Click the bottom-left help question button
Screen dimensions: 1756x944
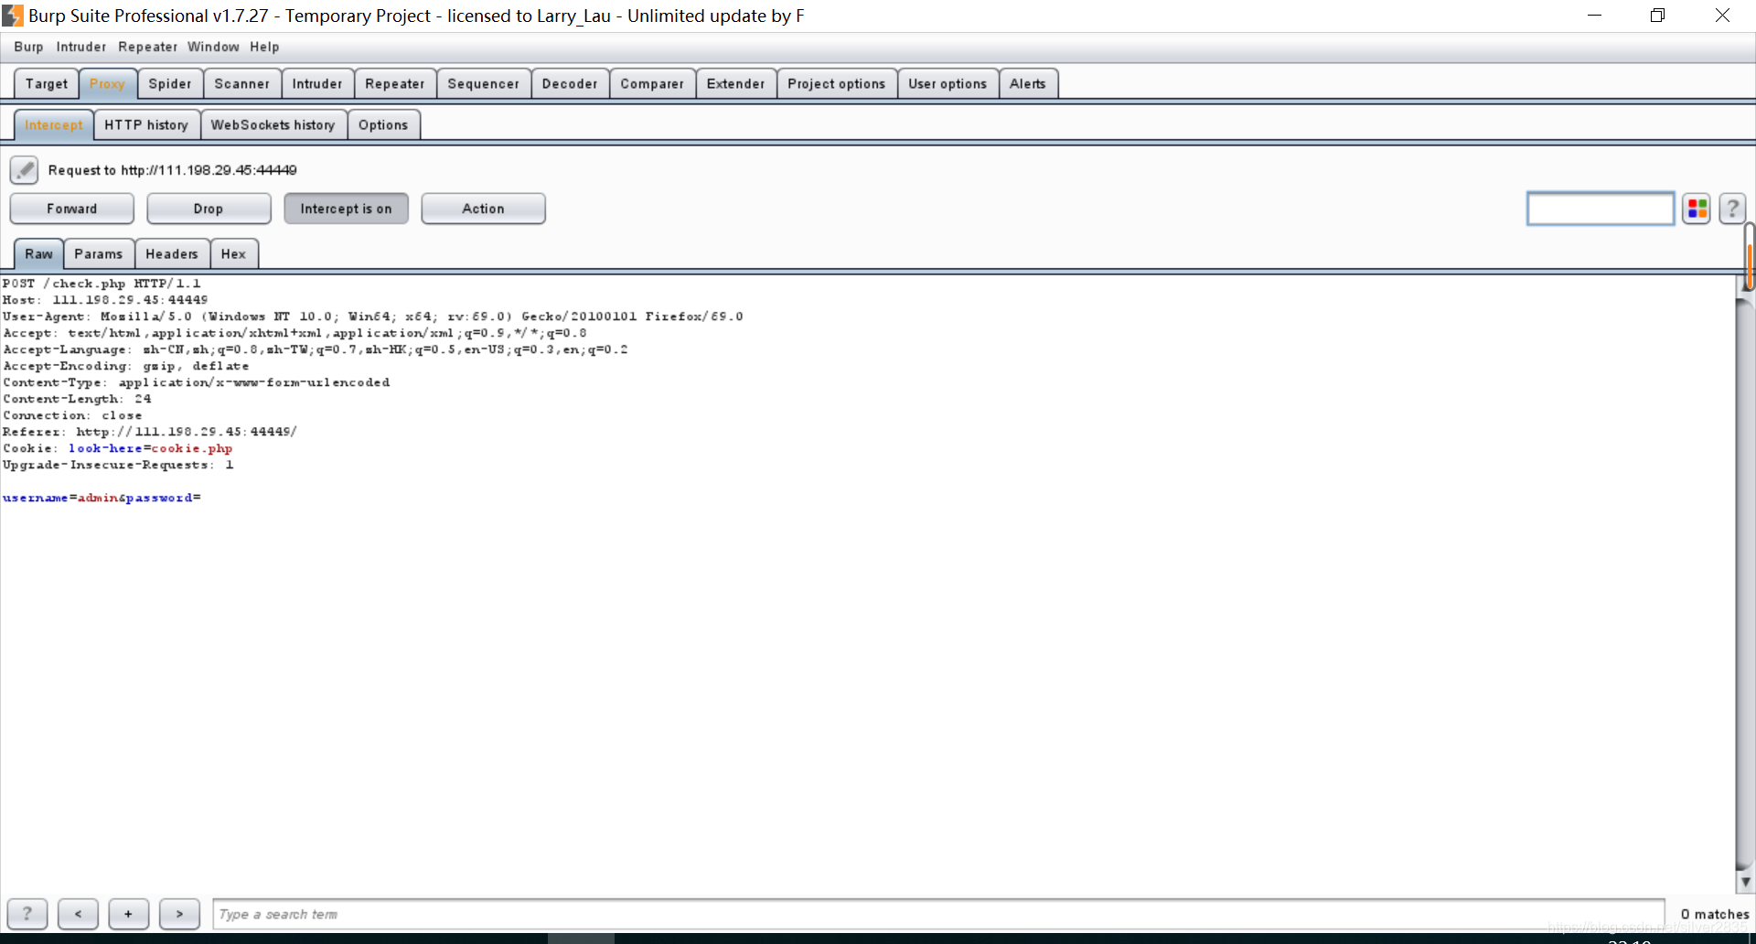pos(27,913)
